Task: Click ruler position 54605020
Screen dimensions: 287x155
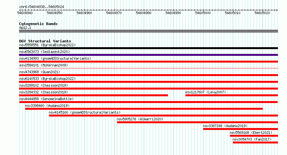Action: coord(262,13)
